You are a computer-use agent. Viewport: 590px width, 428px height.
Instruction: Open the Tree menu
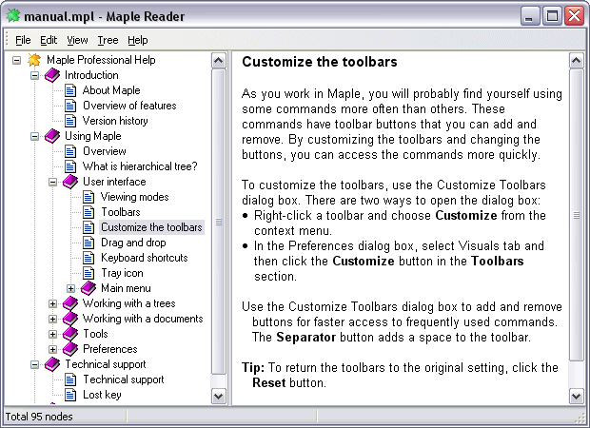[x=108, y=40]
